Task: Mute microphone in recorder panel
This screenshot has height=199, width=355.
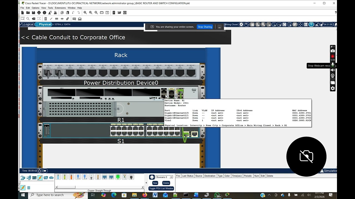Action: pos(333,65)
